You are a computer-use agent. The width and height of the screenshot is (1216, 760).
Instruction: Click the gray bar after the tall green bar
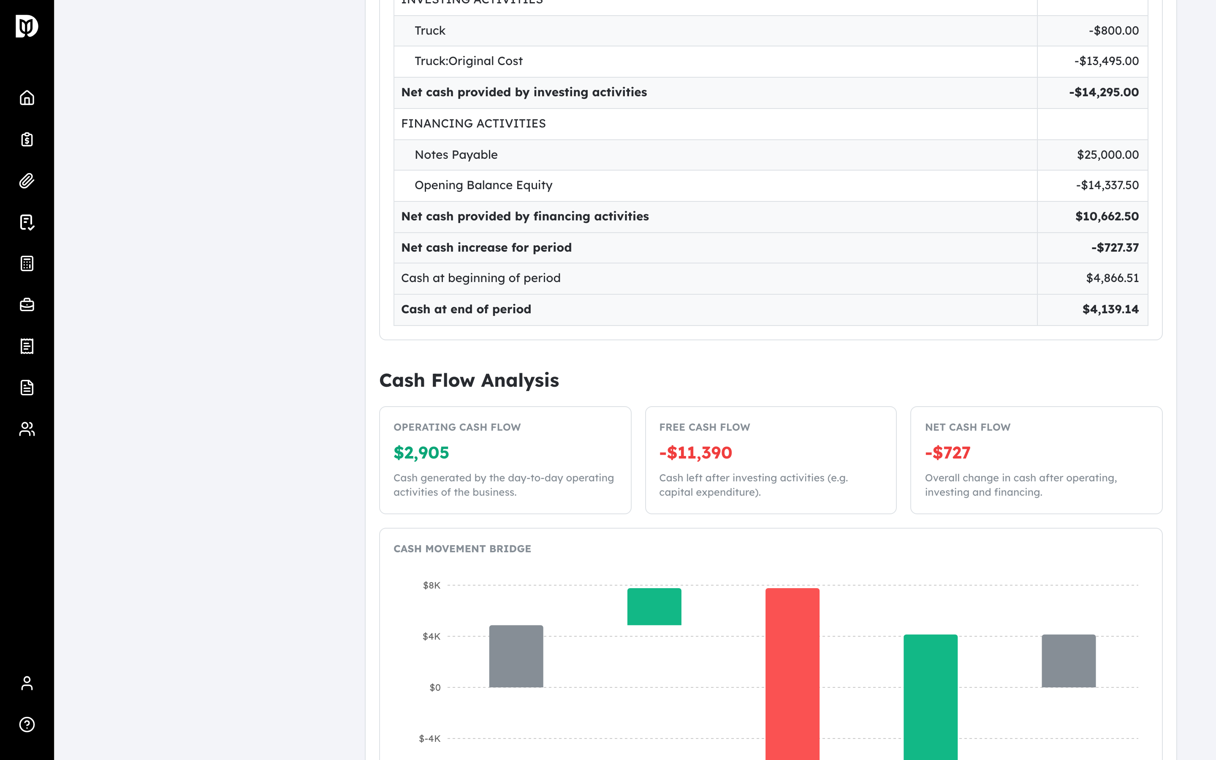pyautogui.click(x=1068, y=660)
